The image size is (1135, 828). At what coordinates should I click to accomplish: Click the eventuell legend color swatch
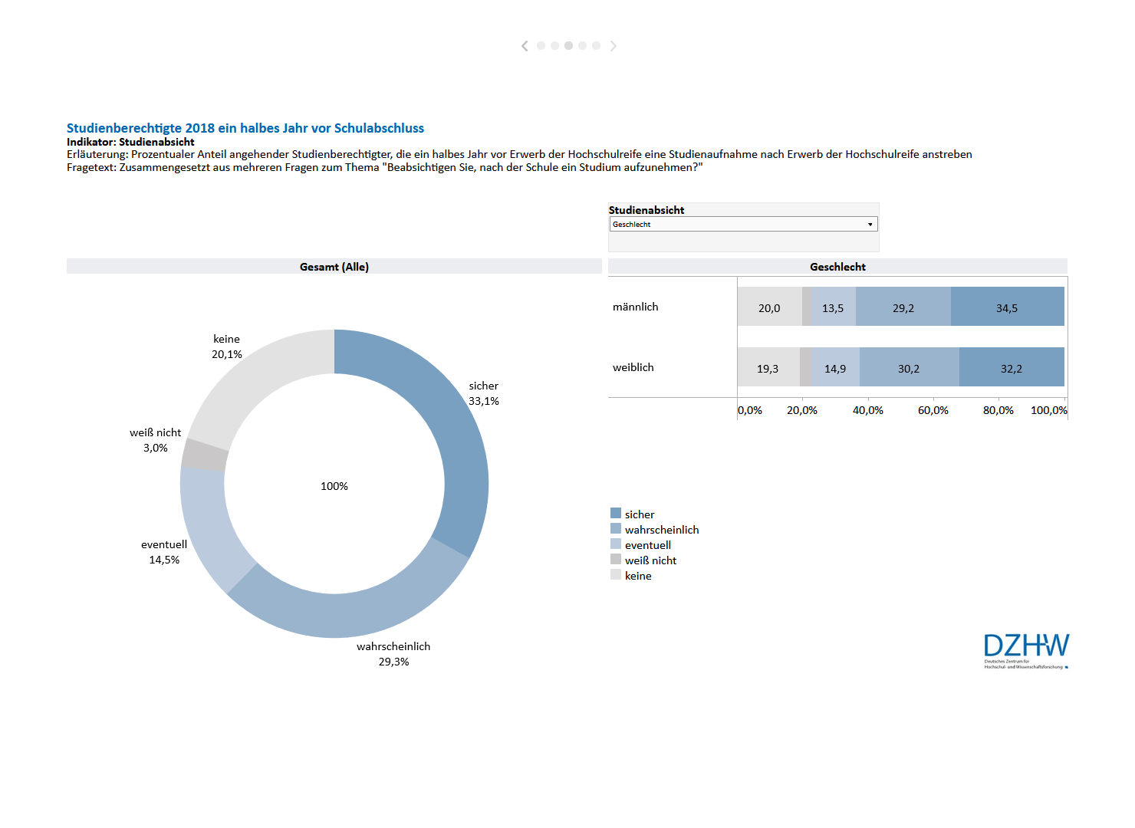pyautogui.click(x=616, y=544)
